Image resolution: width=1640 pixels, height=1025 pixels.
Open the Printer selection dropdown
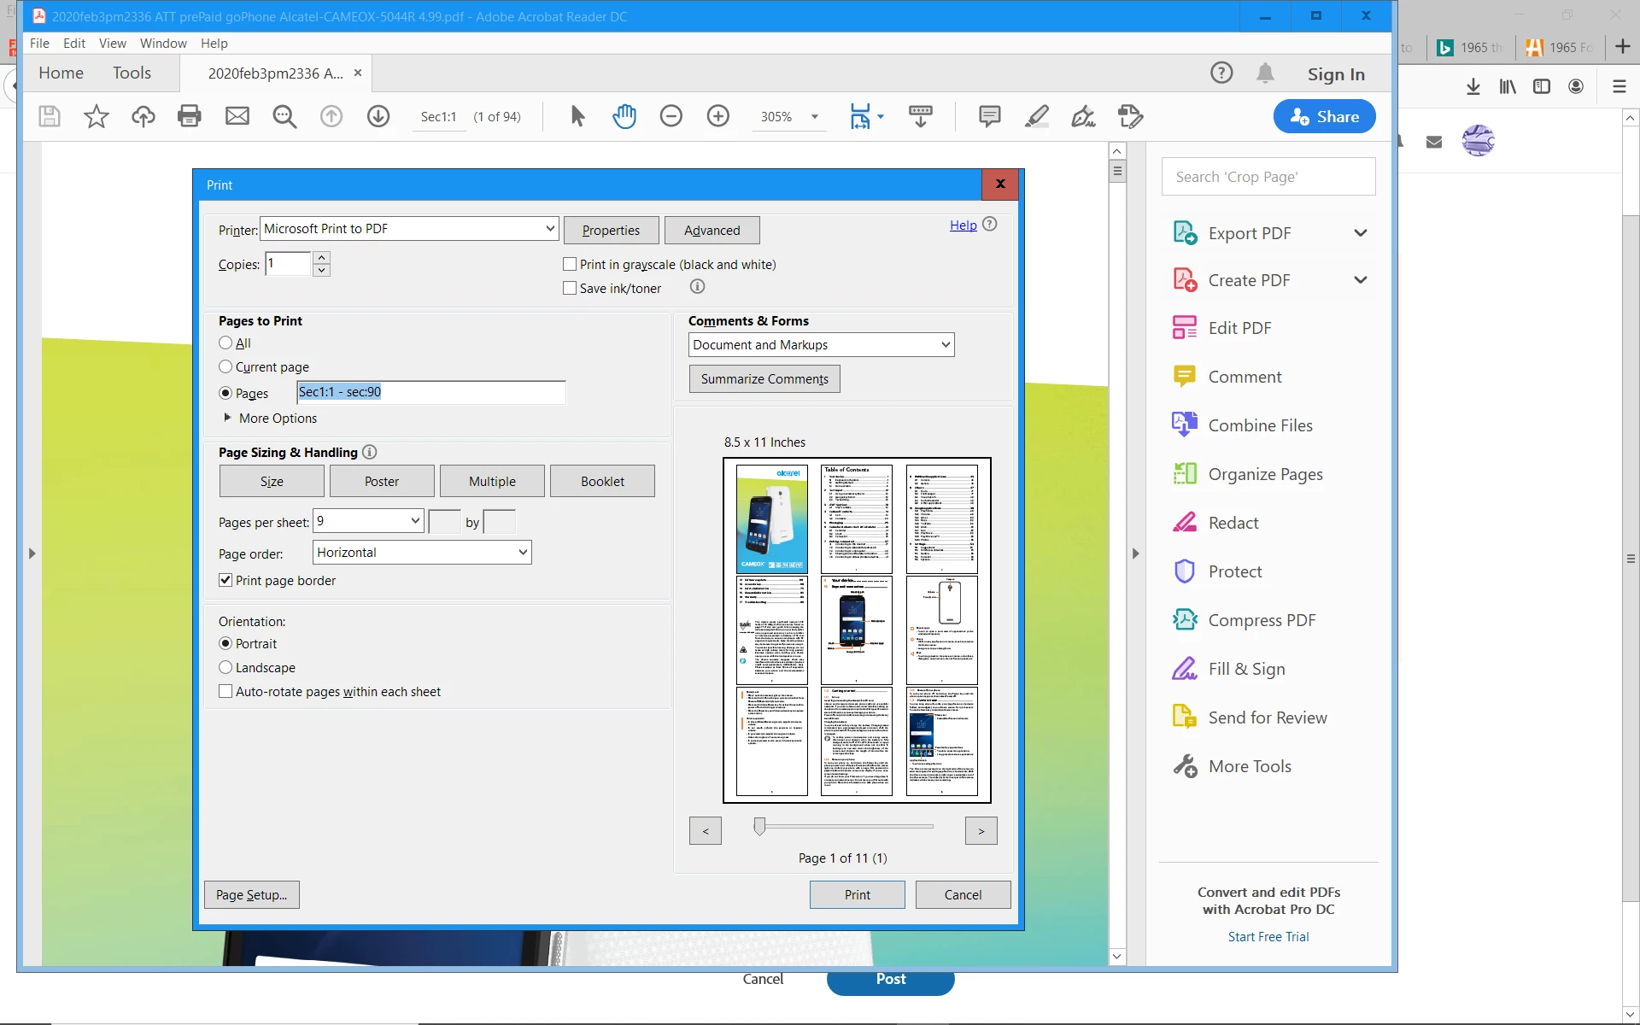point(409,229)
